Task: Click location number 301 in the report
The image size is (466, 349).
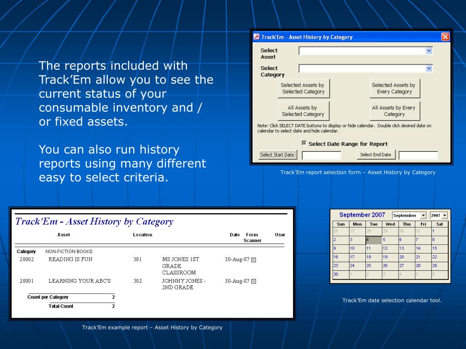Action: [x=137, y=259]
